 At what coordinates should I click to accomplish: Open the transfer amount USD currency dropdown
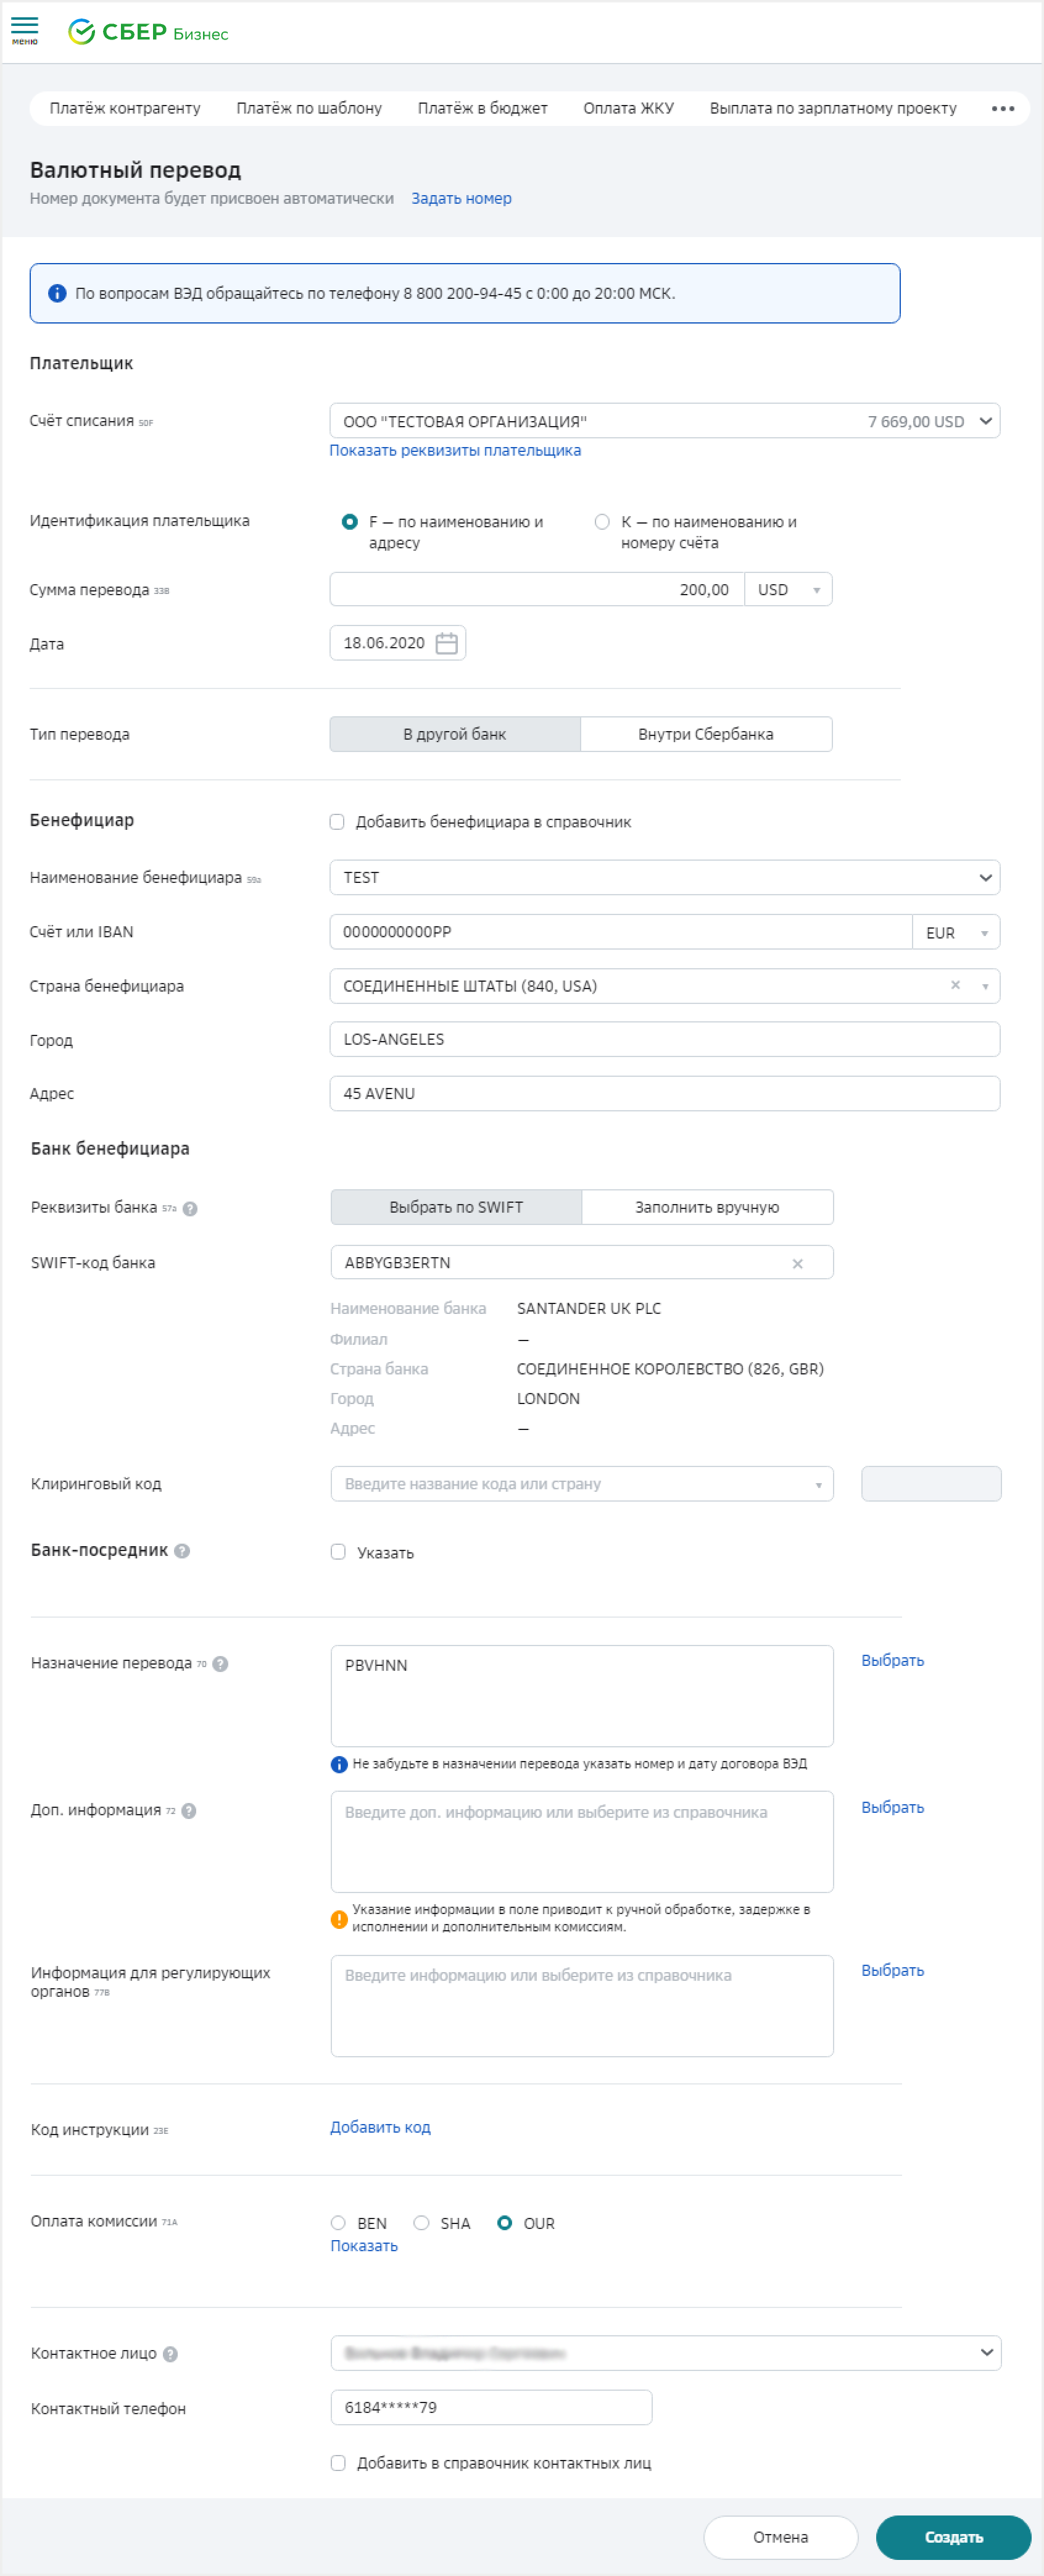[x=789, y=590]
